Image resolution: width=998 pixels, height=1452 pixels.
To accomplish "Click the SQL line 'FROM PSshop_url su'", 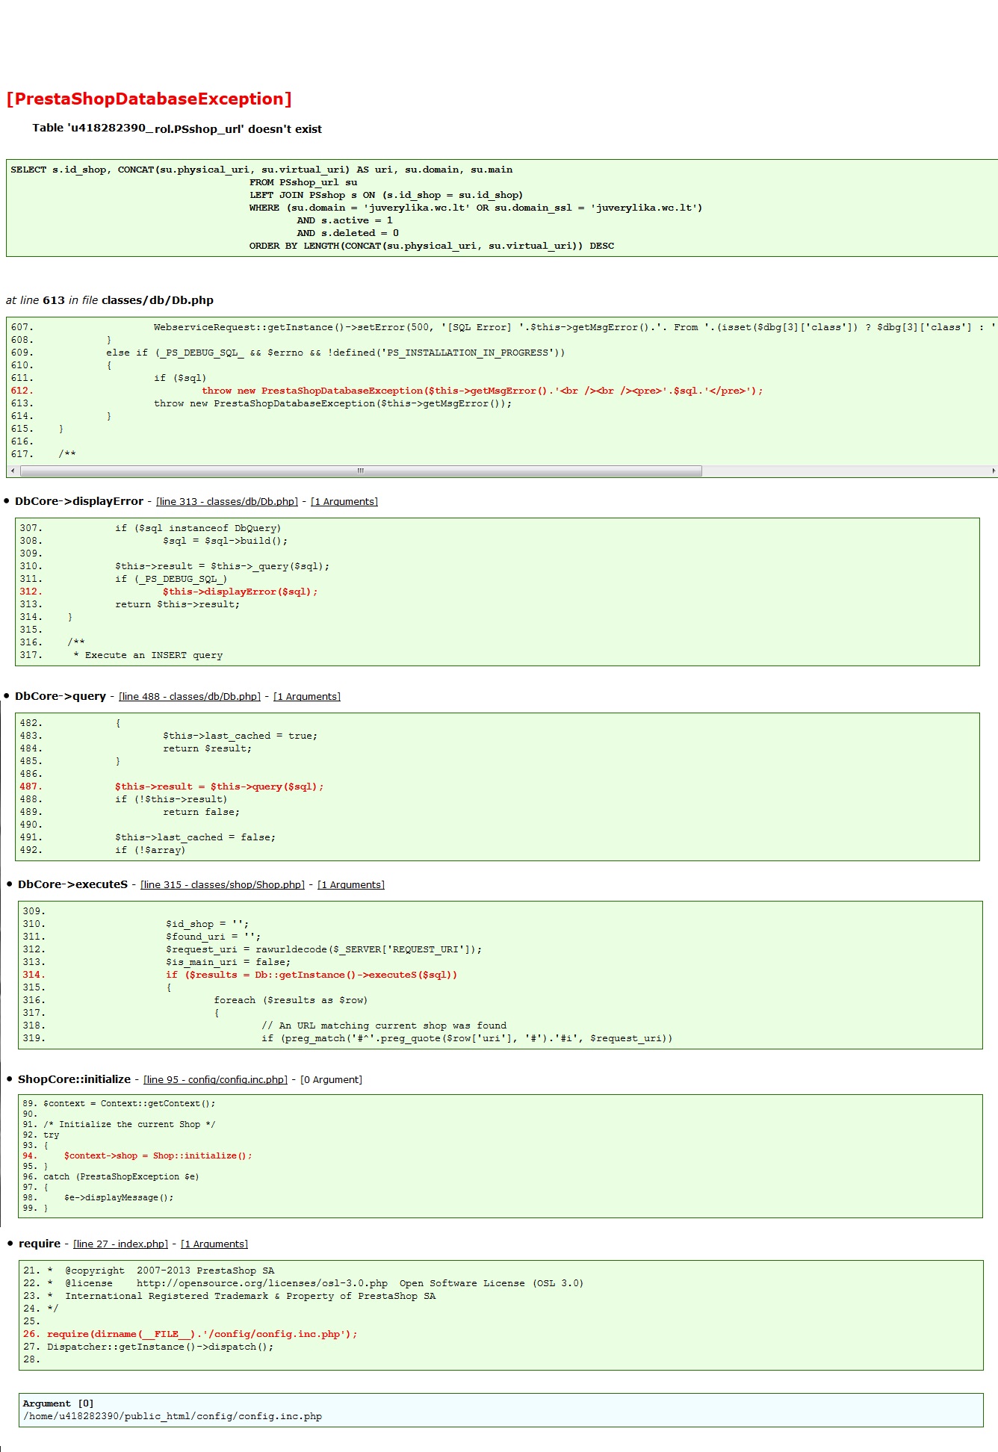I will (303, 182).
